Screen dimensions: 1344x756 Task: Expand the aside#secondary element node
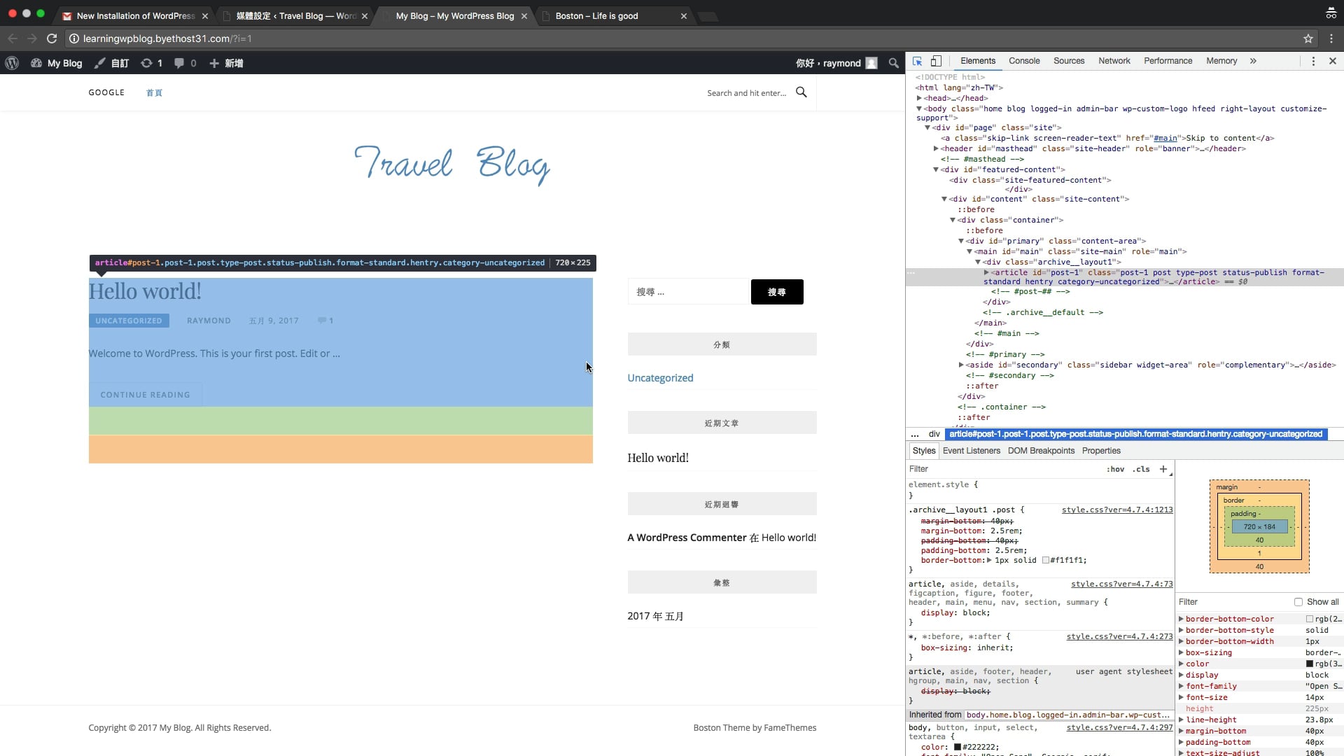point(961,365)
